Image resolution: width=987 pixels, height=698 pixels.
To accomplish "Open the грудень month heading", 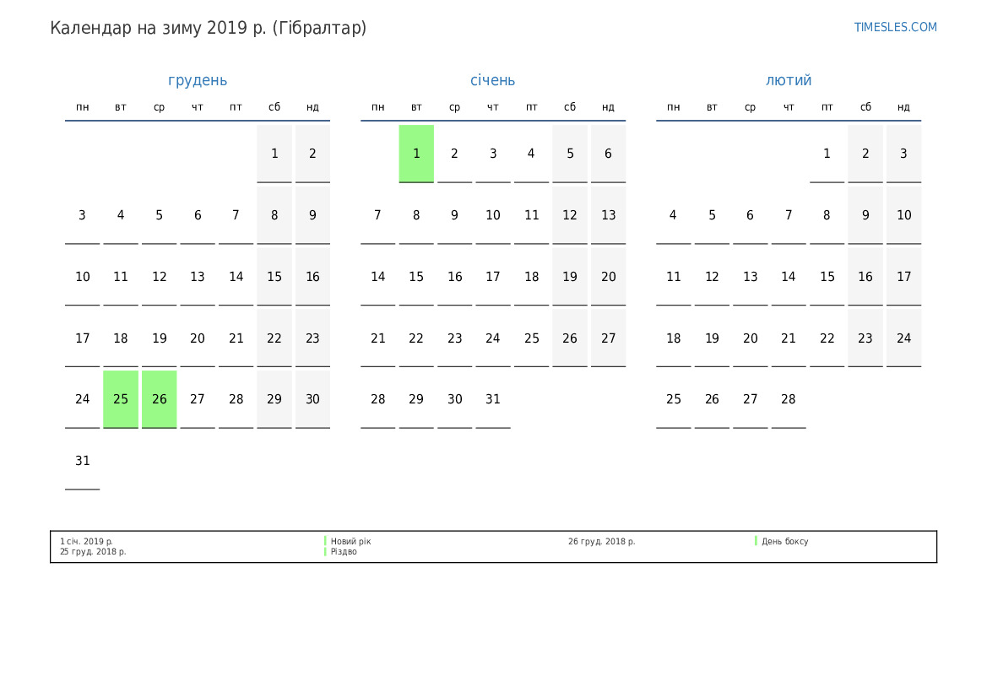I will tap(197, 80).
